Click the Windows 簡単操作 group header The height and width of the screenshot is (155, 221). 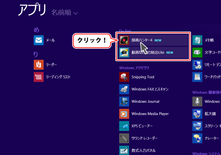coord(206,92)
